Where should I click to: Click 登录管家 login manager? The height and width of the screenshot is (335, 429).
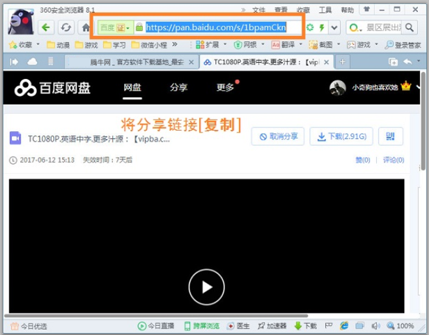(x=403, y=45)
